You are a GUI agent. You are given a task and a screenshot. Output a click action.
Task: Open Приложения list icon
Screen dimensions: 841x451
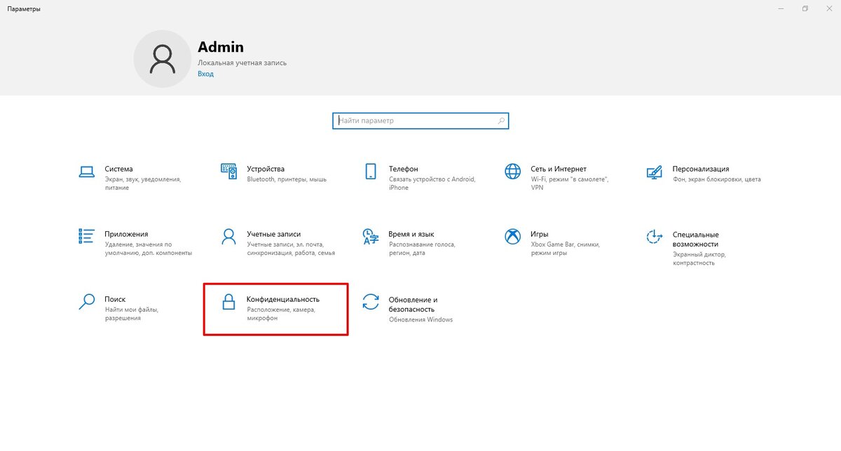pyautogui.click(x=87, y=236)
